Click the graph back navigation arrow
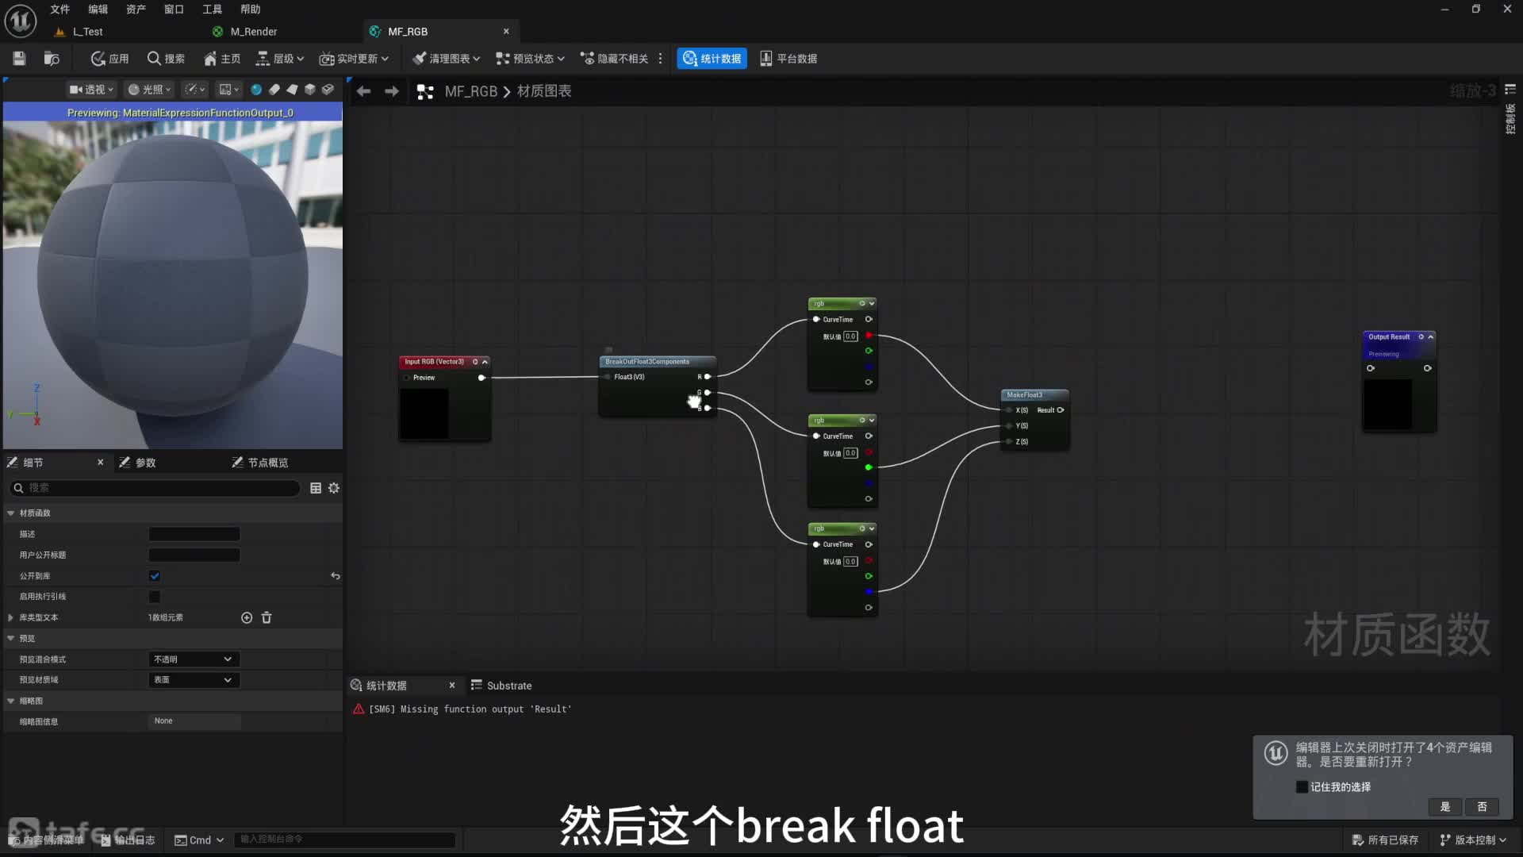The width and height of the screenshot is (1523, 857). [363, 91]
